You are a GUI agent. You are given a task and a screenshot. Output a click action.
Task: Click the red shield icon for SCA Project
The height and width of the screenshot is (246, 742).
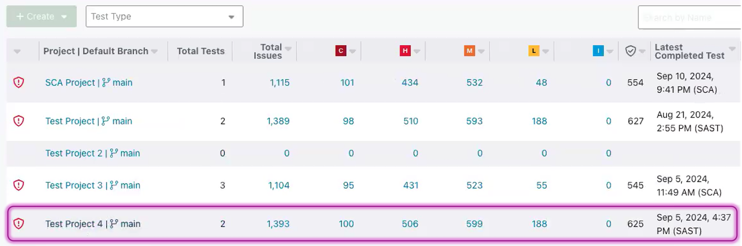click(x=18, y=82)
